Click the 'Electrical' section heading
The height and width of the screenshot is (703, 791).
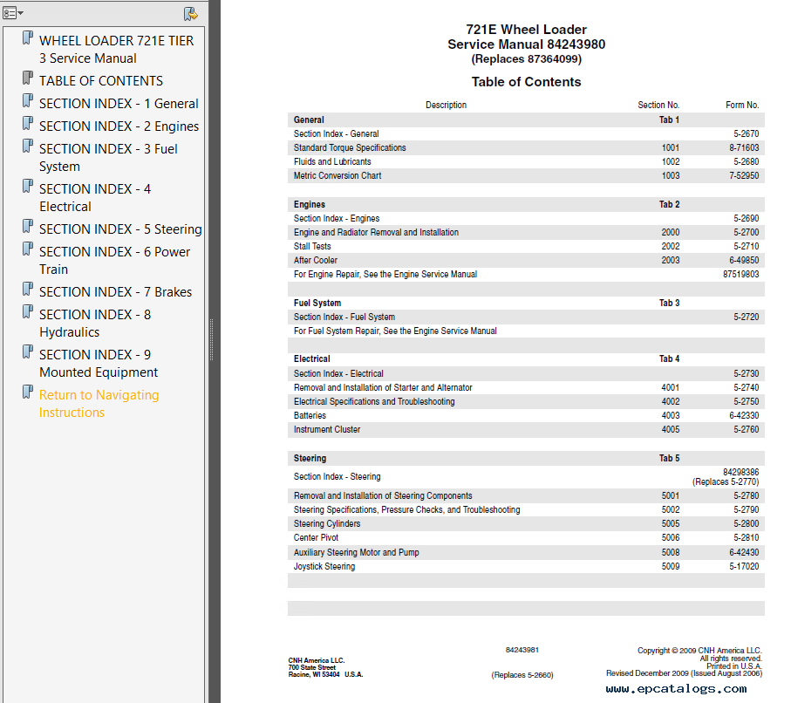[x=311, y=358]
